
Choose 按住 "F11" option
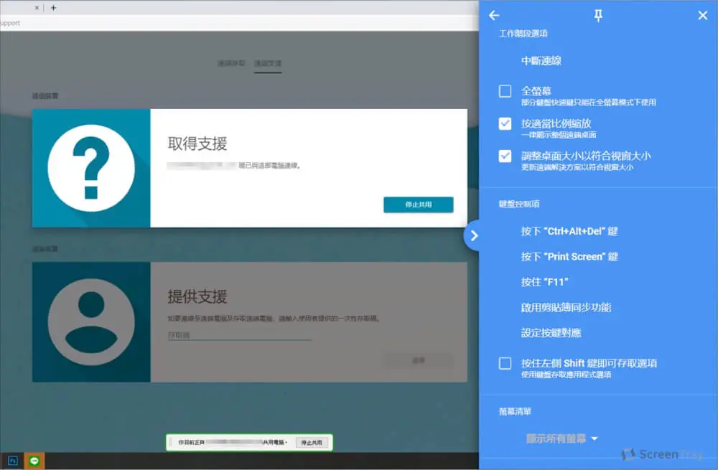[544, 282]
